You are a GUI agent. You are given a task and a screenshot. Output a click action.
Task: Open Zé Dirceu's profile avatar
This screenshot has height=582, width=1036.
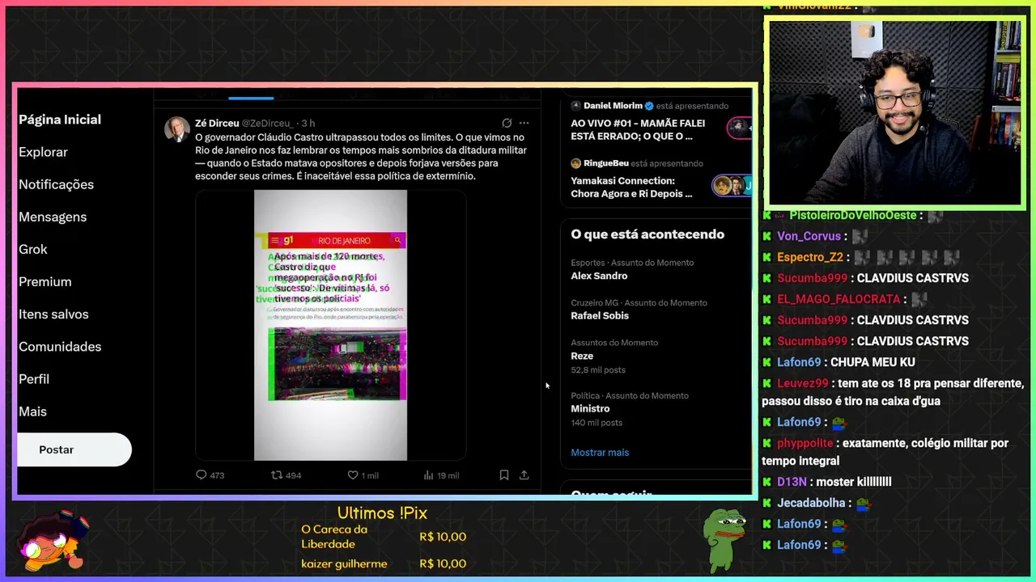(x=177, y=129)
